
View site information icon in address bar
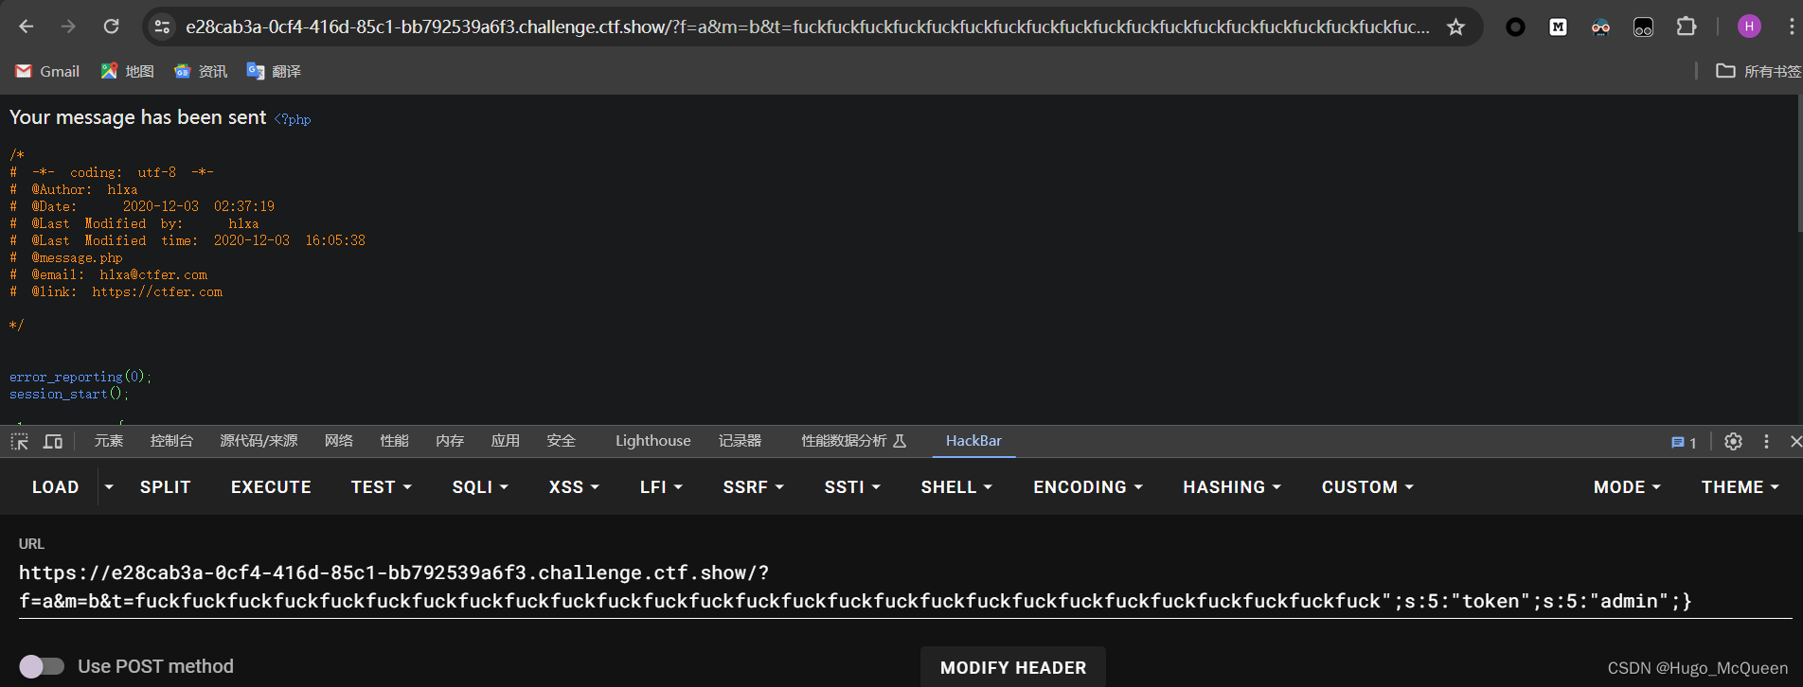162,26
